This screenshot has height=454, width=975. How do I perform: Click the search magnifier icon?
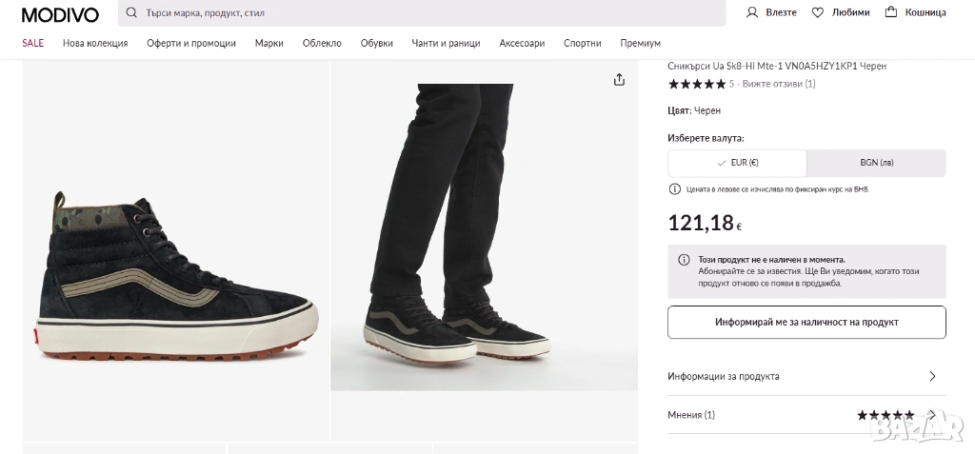click(x=132, y=13)
